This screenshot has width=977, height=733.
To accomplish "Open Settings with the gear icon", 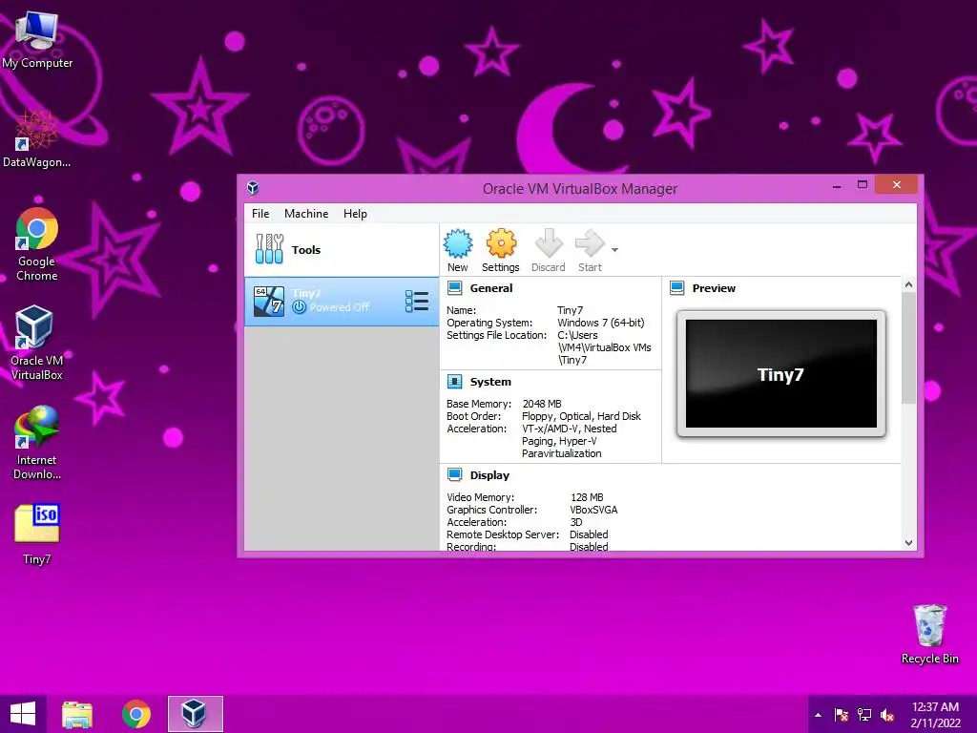I will [x=501, y=243].
